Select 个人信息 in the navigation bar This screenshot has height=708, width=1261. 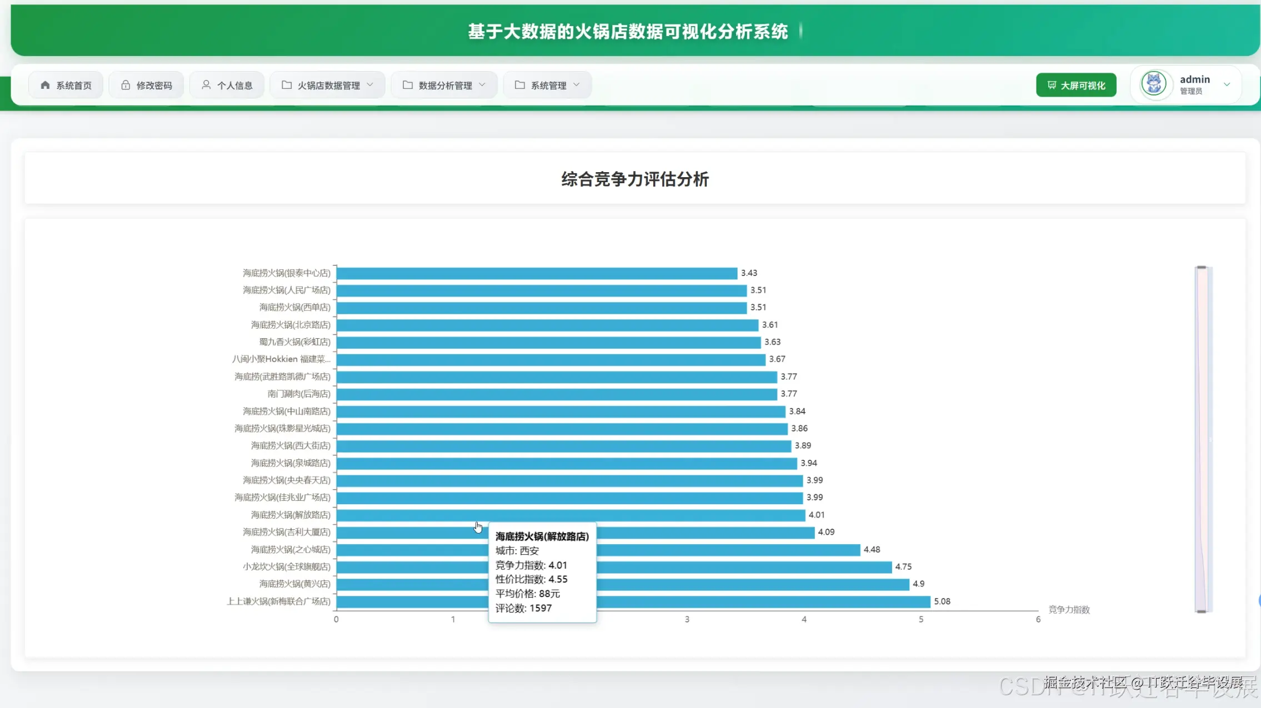(x=227, y=84)
